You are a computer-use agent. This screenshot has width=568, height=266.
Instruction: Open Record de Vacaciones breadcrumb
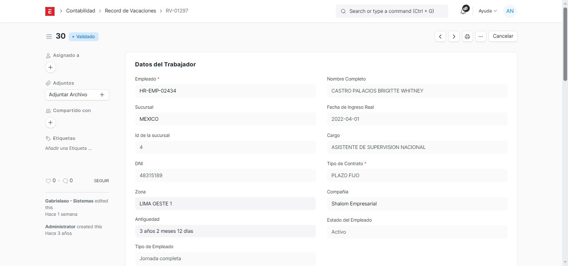(x=130, y=11)
